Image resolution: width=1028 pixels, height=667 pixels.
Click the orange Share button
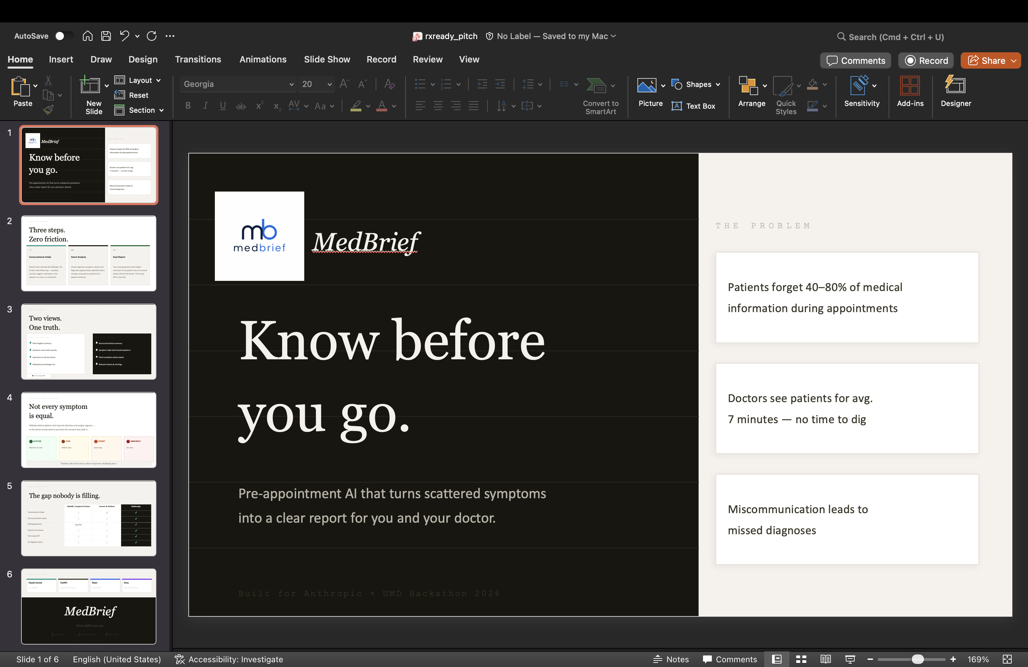[x=987, y=60]
